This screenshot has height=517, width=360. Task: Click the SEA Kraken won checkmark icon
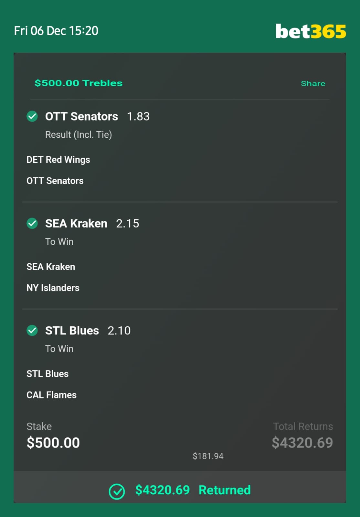pyautogui.click(x=32, y=223)
